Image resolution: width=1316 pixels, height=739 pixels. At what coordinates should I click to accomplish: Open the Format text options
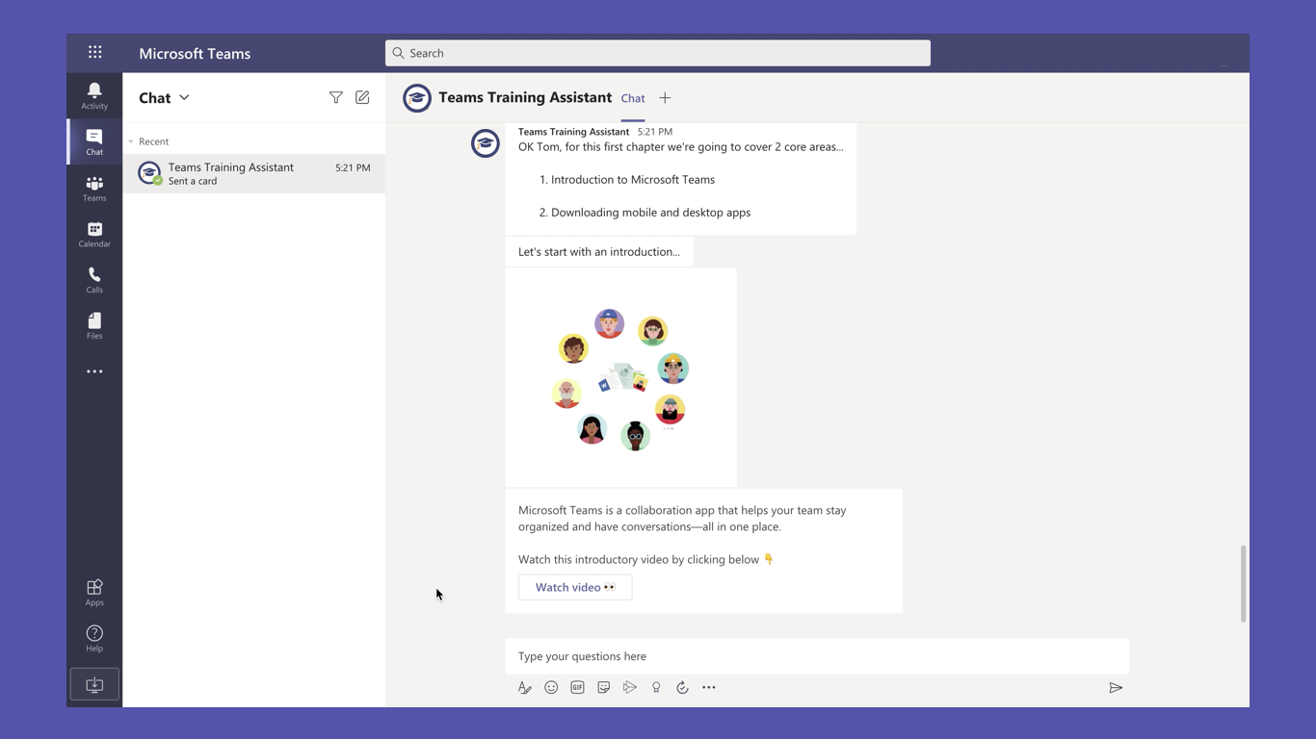(x=524, y=687)
